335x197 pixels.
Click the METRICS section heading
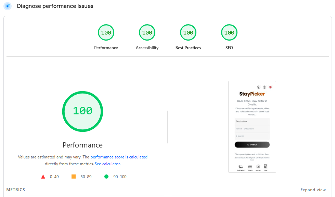pos(16,190)
